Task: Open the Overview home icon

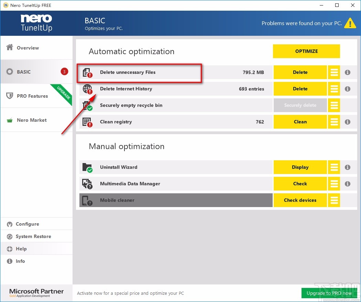Action: [10, 47]
